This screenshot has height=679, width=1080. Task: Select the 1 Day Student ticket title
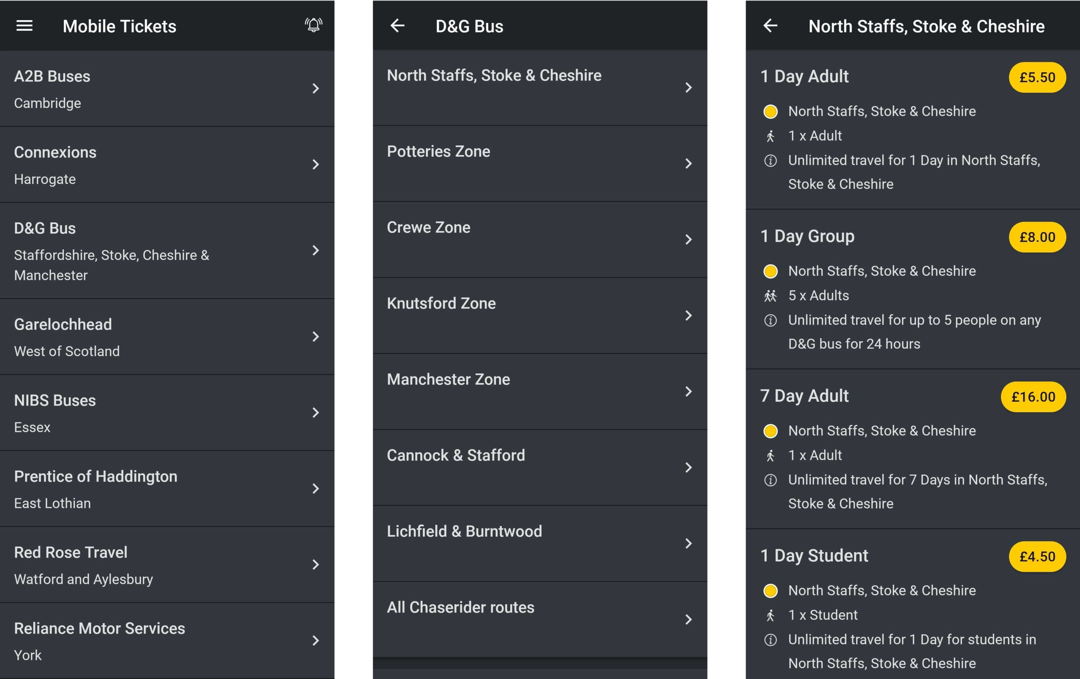(814, 555)
